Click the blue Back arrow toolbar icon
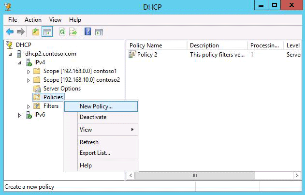This screenshot has height=195, width=305. (x=10, y=31)
